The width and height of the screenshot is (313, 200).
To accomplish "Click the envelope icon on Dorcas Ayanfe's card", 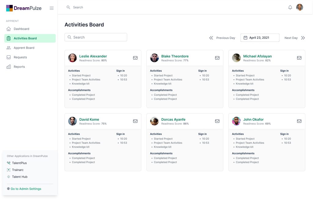I will (217, 121).
